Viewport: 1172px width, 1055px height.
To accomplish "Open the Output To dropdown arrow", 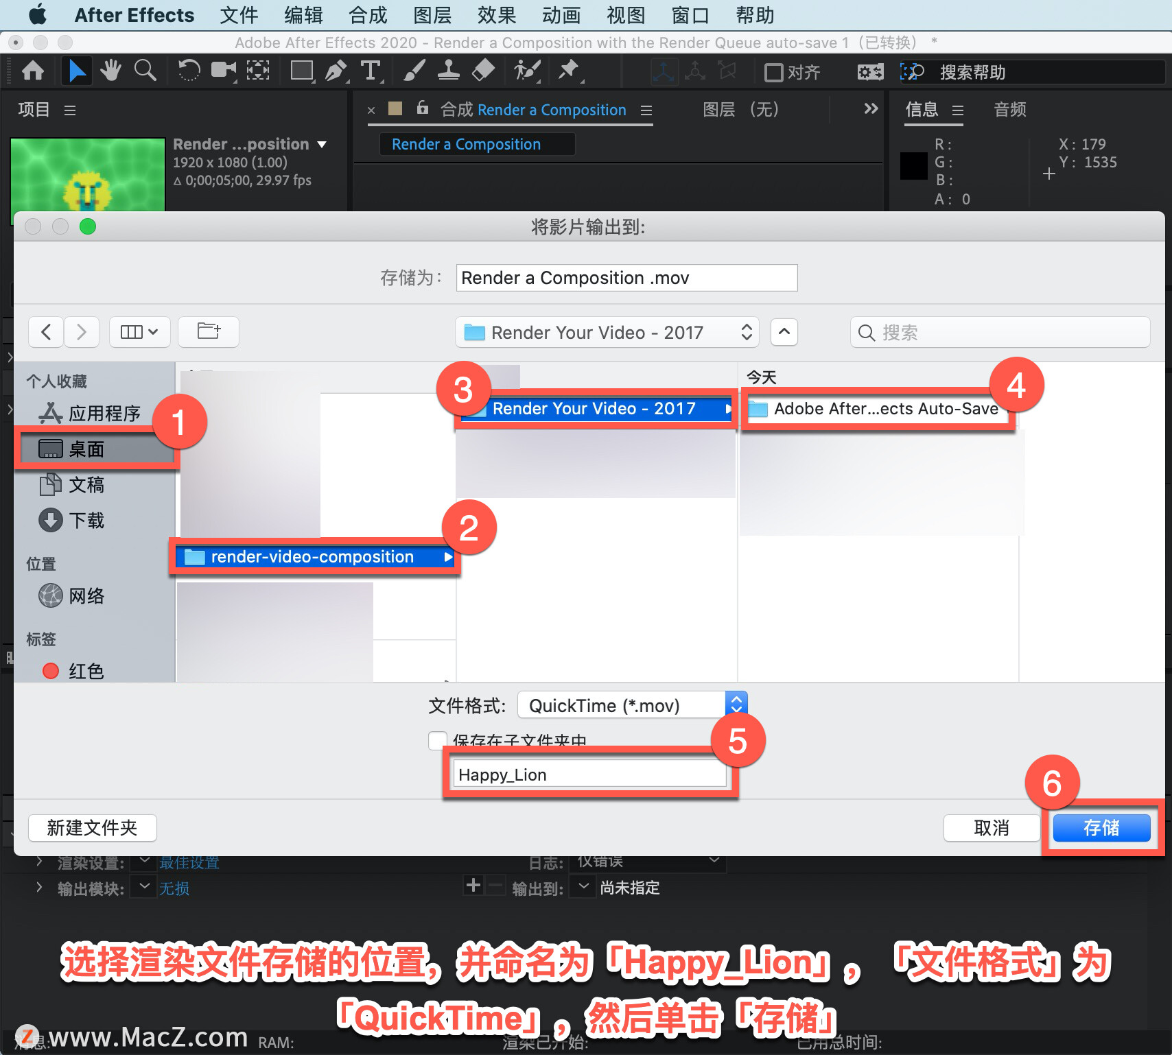I will point(583,886).
